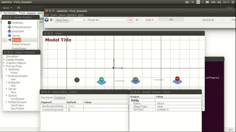Viewport: 236px width, 132px height.
Task: Select the gear Server object in View1
Action: point(135,81)
